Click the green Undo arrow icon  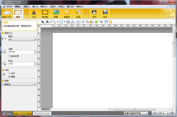click(97, 22)
